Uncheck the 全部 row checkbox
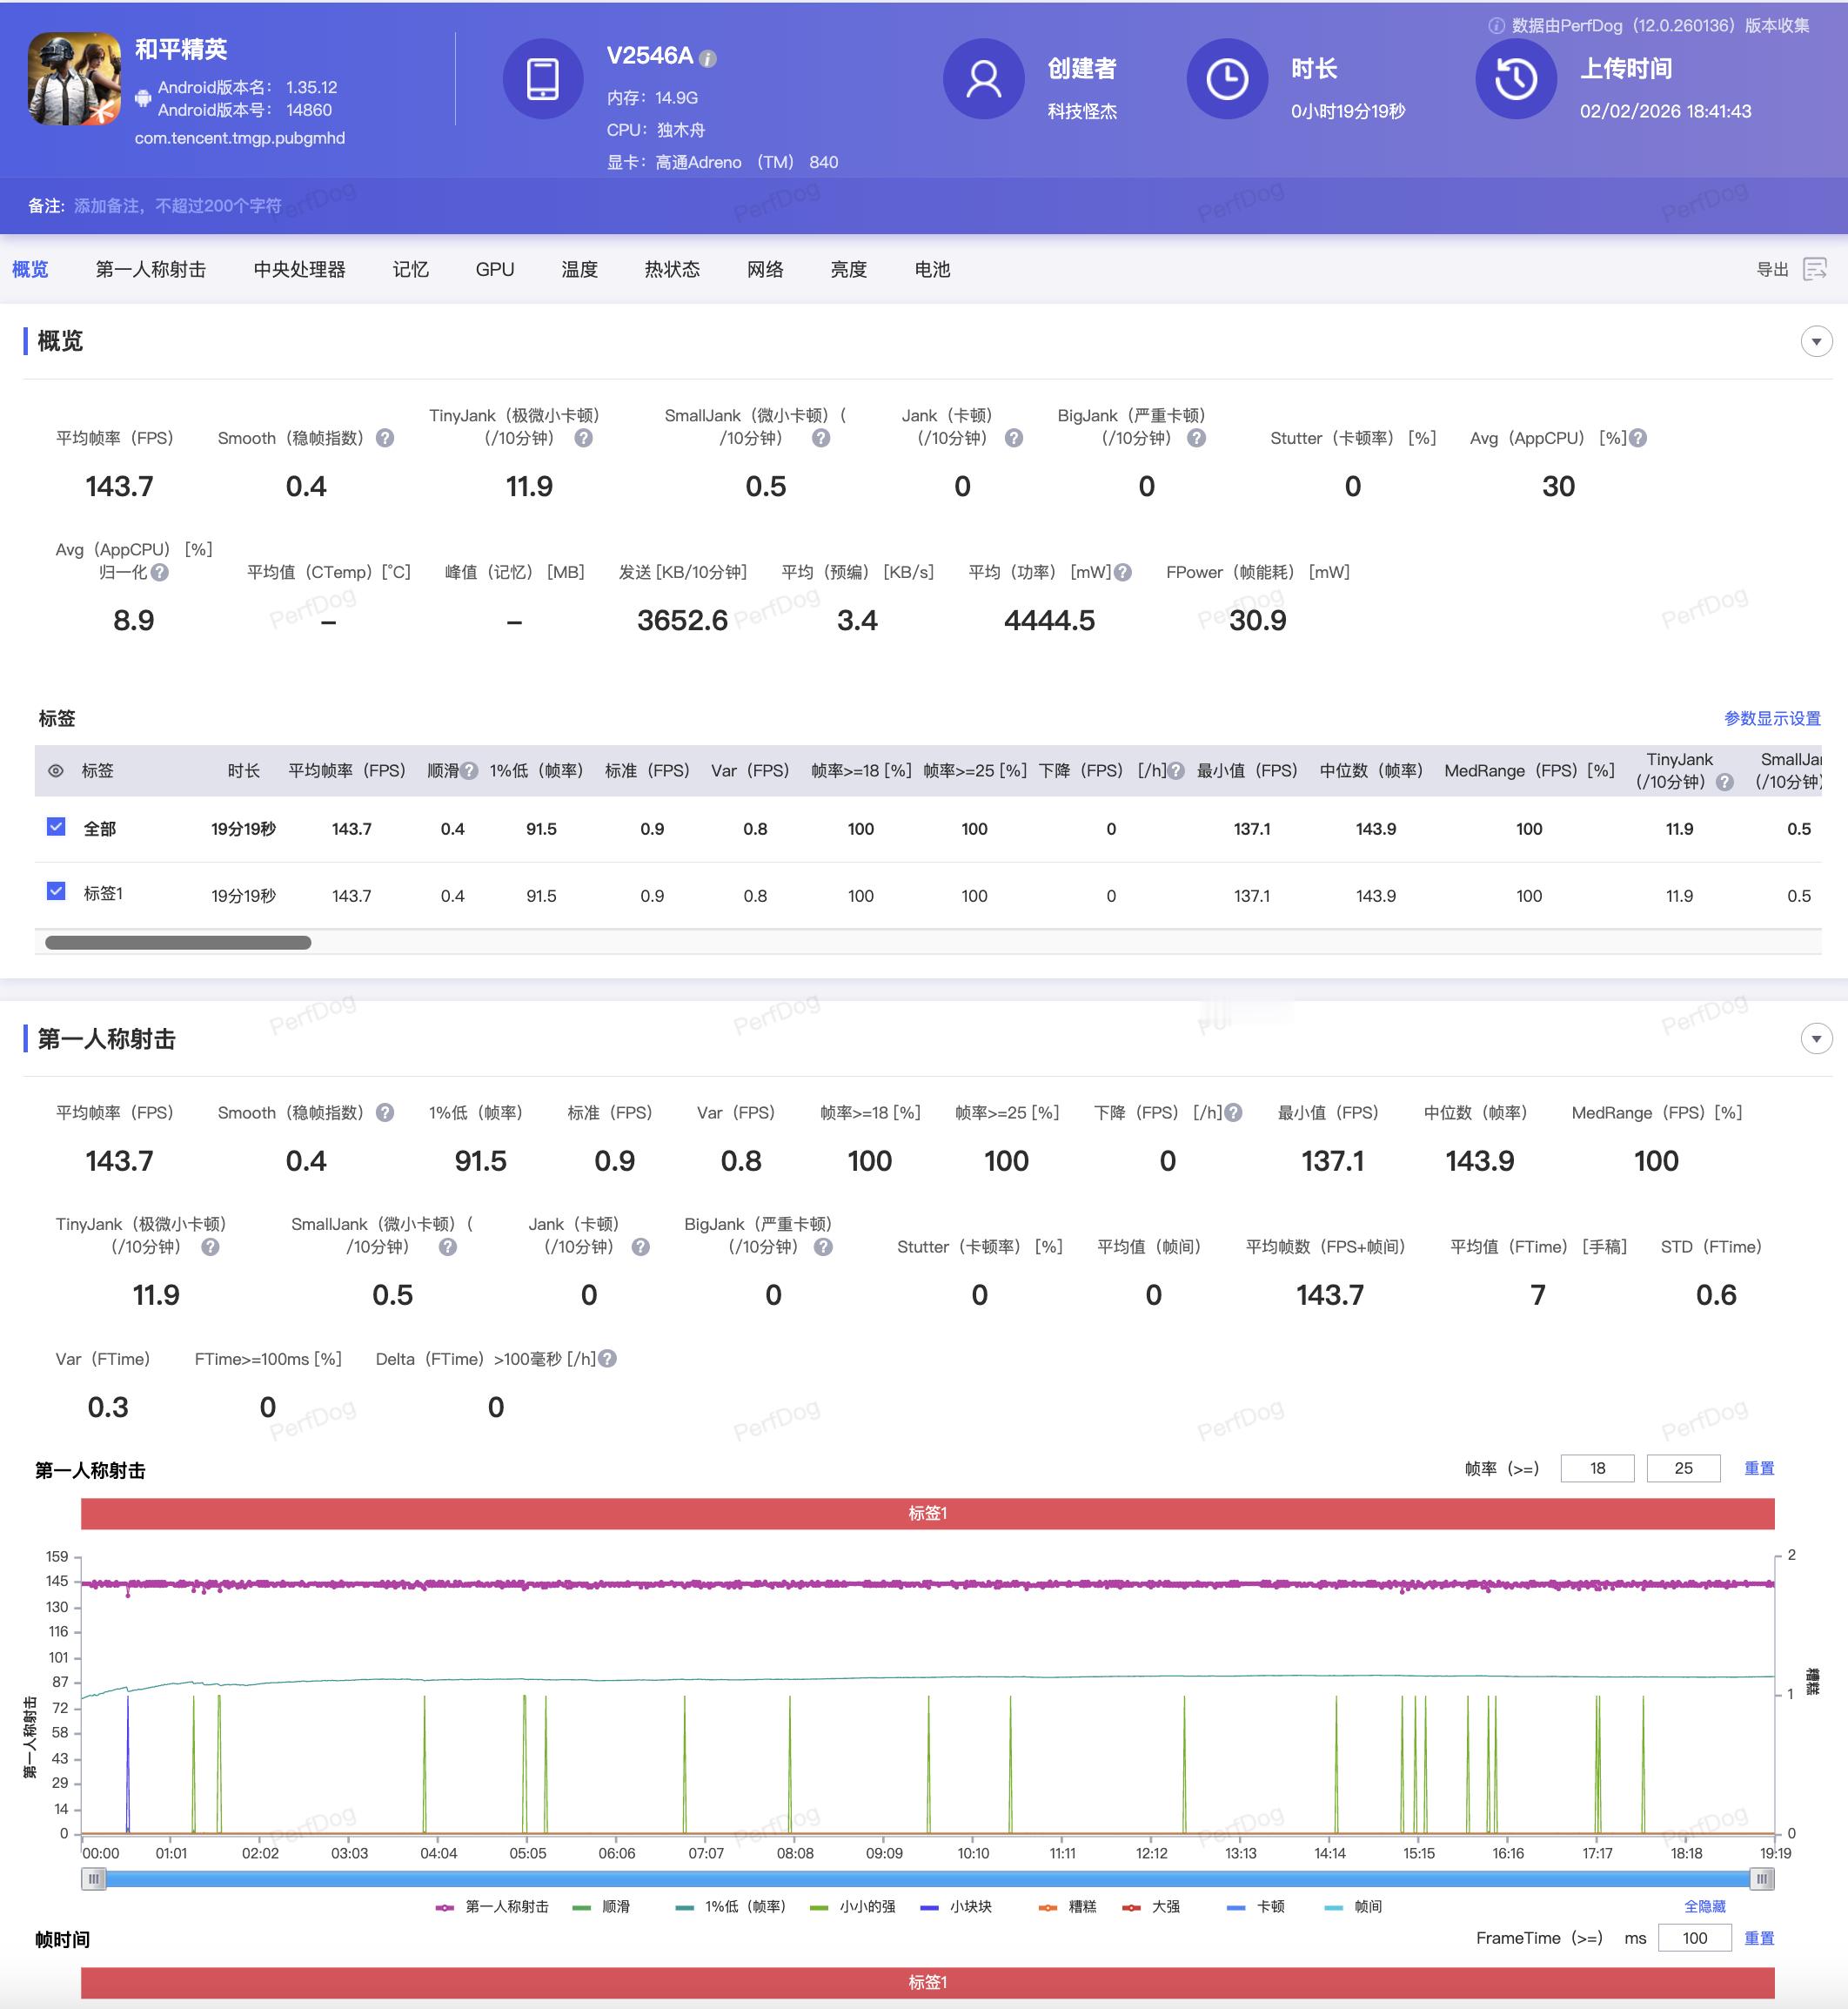Viewport: 1848px width, 2009px height. (x=56, y=826)
